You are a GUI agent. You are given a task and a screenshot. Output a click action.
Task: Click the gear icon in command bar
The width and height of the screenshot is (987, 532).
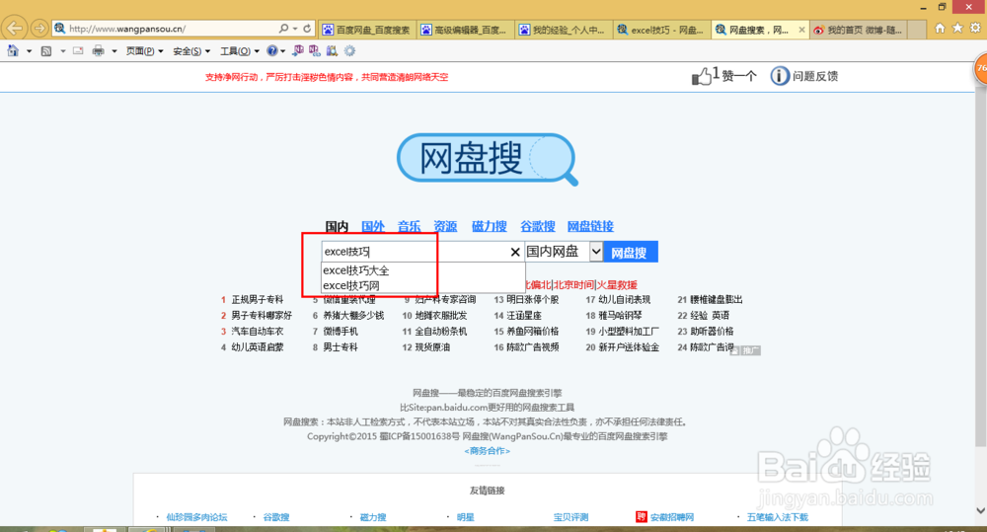pos(349,51)
